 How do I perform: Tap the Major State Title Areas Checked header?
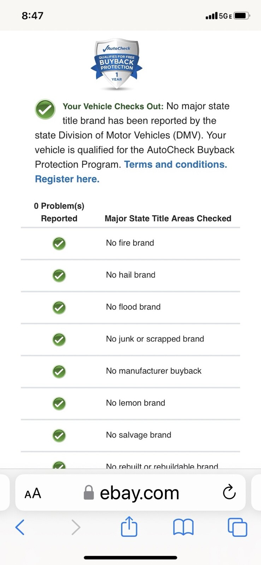point(168,219)
